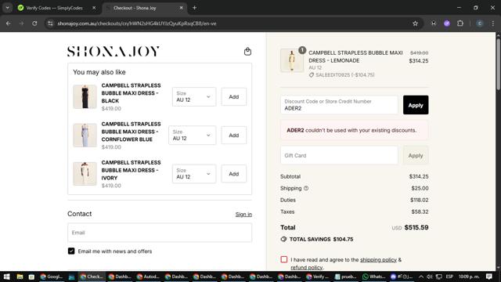501x282 pixels.
Task: Click the Gift Card input field
Action: 339,155
